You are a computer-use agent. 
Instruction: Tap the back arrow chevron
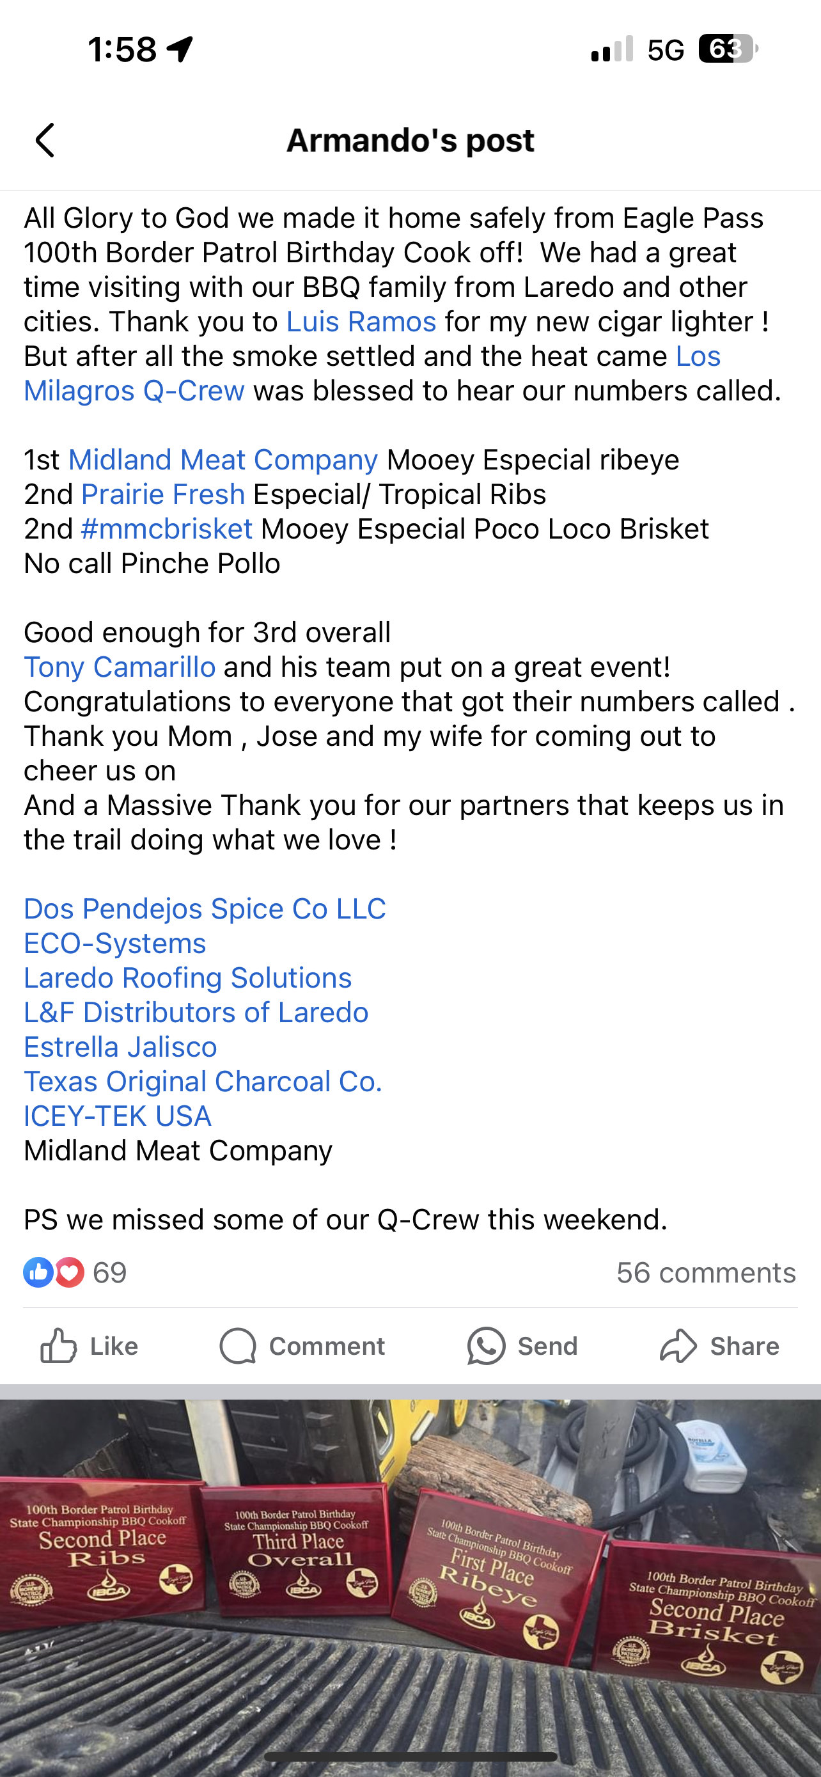45,141
